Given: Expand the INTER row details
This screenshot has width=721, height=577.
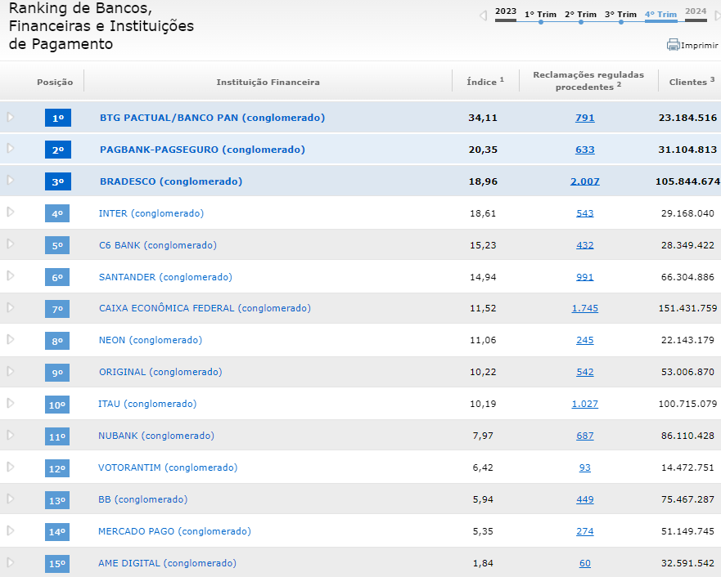Looking at the screenshot, I should click(11, 212).
